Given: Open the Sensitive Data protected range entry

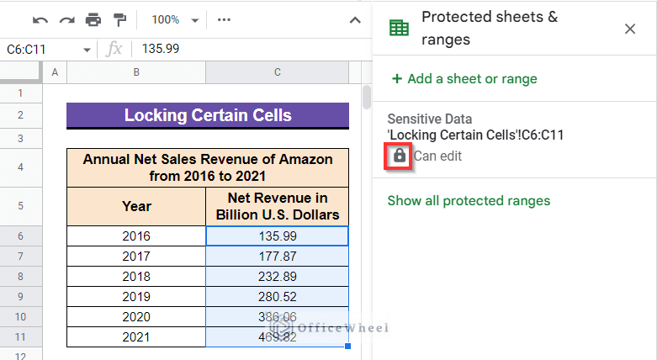Looking at the screenshot, I should [514, 139].
